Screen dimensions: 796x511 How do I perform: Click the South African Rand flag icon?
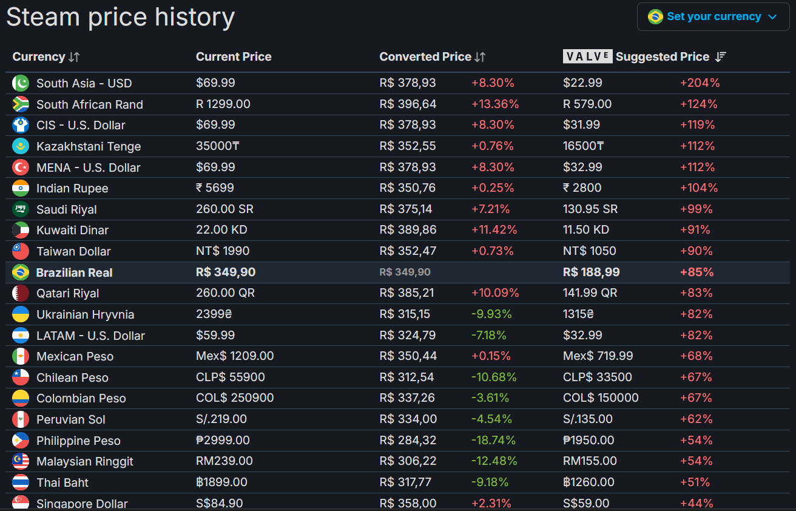pyautogui.click(x=21, y=104)
